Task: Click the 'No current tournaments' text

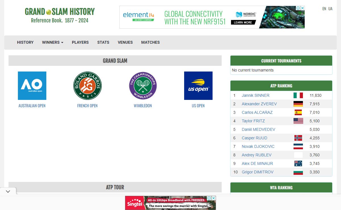Action: tap(253, 70)
